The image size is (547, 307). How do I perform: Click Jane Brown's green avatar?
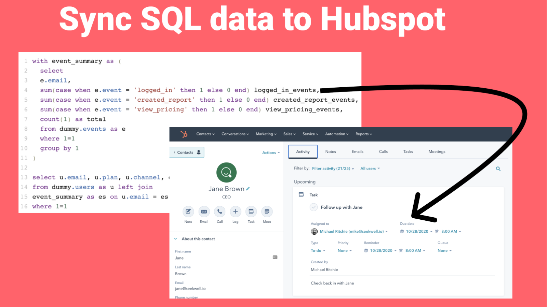coord(226,172)
